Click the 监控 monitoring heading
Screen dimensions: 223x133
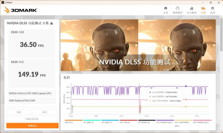click(x=67, y=77)
